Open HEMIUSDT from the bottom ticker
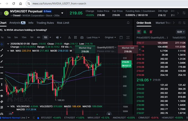 pyautogui.click(x=172, y=118)
